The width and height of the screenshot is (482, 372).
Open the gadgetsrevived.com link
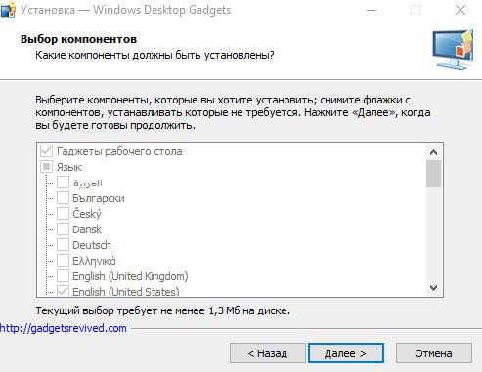[64, 328]
